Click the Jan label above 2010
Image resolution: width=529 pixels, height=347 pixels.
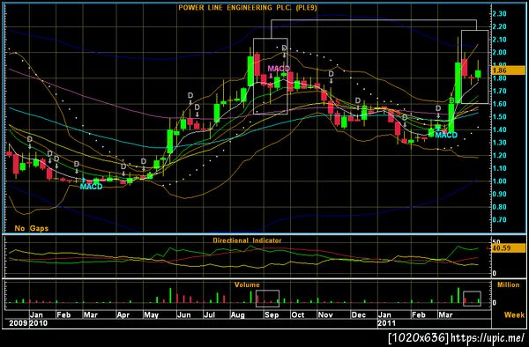click(36, 315)
